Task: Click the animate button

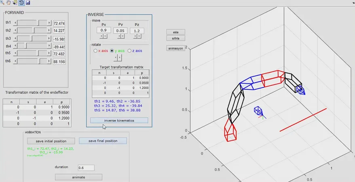Action: click(x=78, y=177)
